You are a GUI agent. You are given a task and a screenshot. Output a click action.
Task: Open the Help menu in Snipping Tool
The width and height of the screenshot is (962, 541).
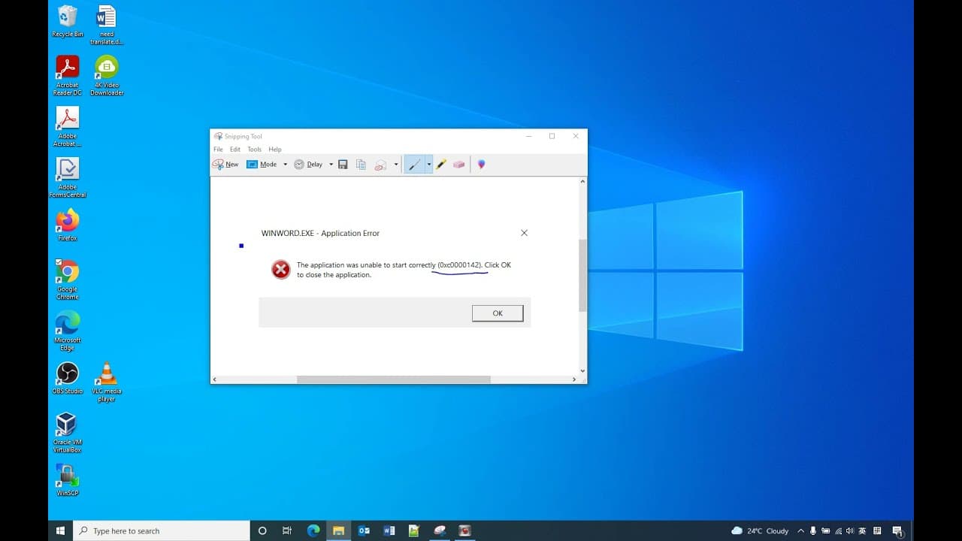(275, 150)
